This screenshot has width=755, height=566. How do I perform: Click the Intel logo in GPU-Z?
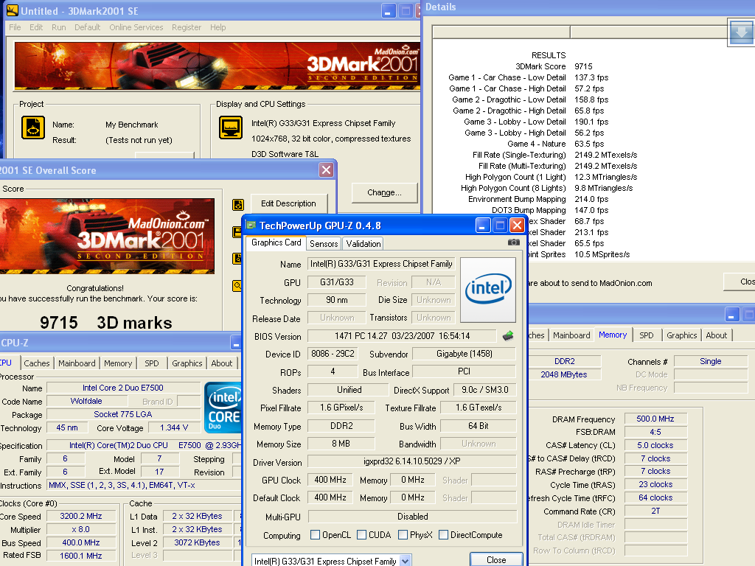[488, 290]
